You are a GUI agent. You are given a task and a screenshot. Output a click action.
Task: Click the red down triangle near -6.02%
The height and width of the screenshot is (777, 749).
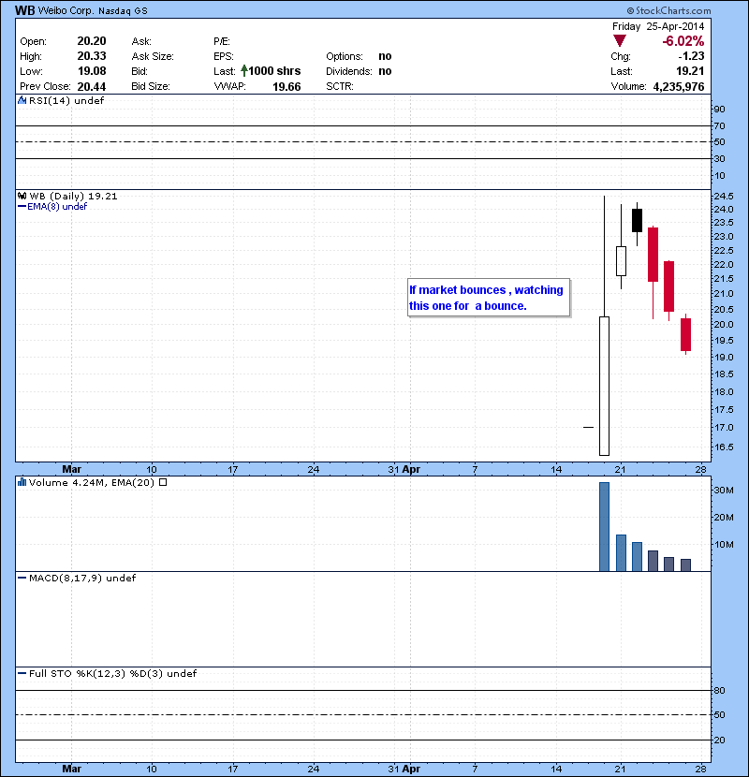pos(620,40)
